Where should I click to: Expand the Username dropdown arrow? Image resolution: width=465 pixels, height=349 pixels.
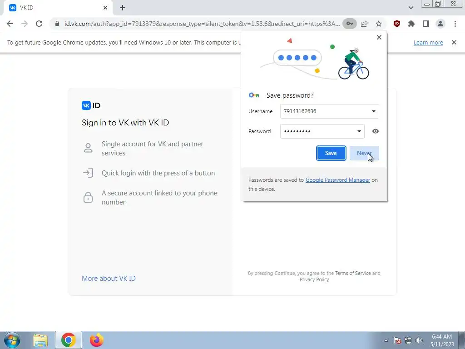[373, 111]
